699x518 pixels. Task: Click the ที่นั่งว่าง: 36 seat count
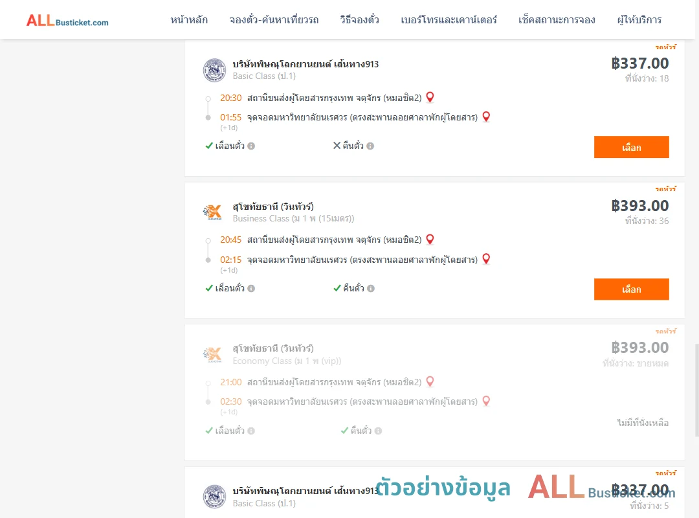(647, 221)
